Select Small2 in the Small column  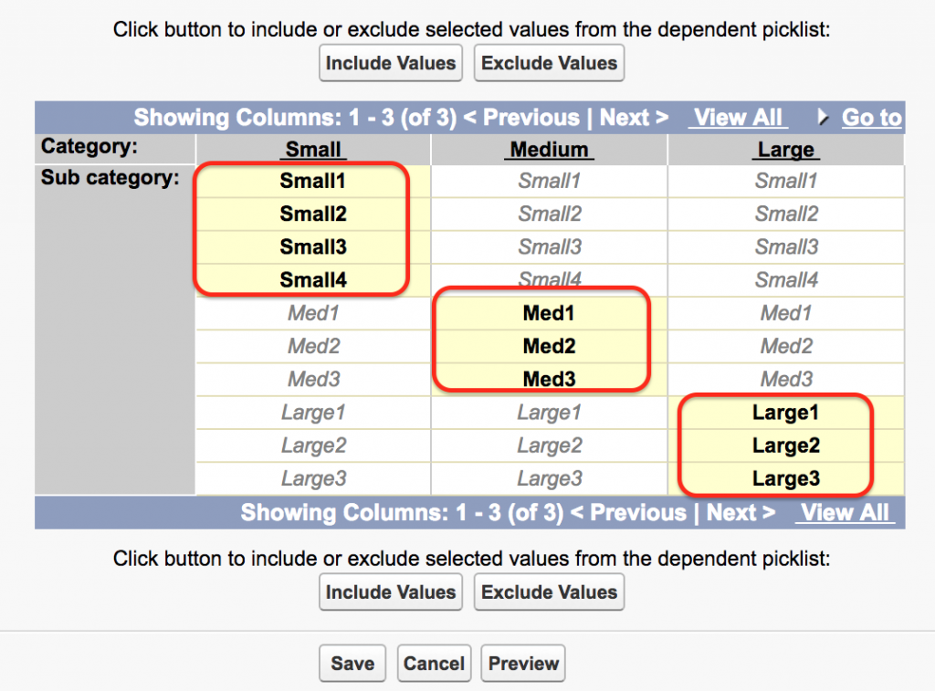313,214
